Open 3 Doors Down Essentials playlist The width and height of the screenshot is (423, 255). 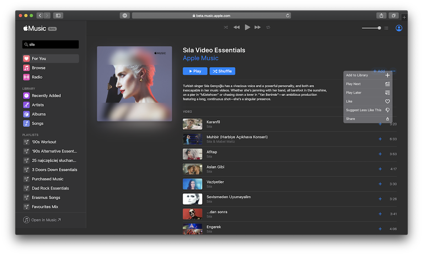(x=50, y=170)
